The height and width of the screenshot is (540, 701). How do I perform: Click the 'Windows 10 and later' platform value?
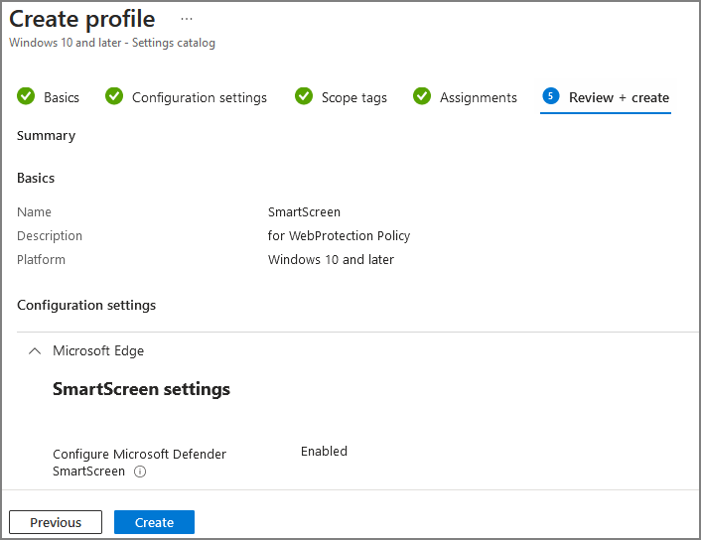click(331, 260)
